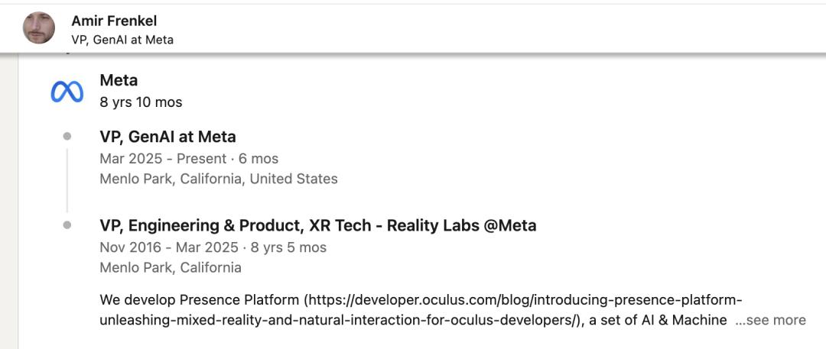Click the "6 mos" duration of the current role
This screenshot has width=826, height=349.
click(x=260, y=159)
